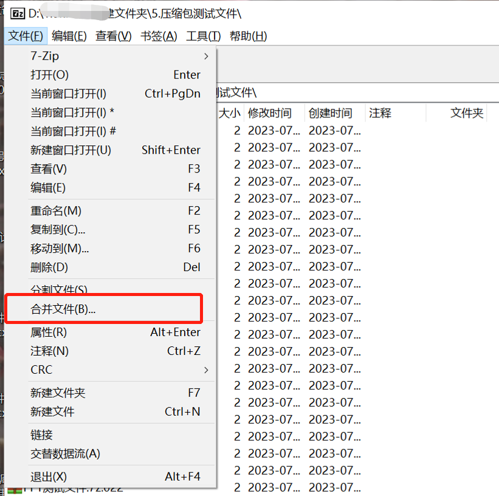
Task: Select 退出(X) menu item
Action: (x=111, y=477)
